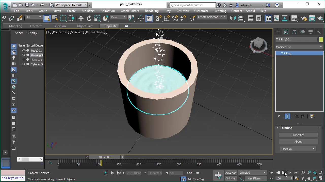
Task: Toggle Spinner Snap
Action: point(183,18)
